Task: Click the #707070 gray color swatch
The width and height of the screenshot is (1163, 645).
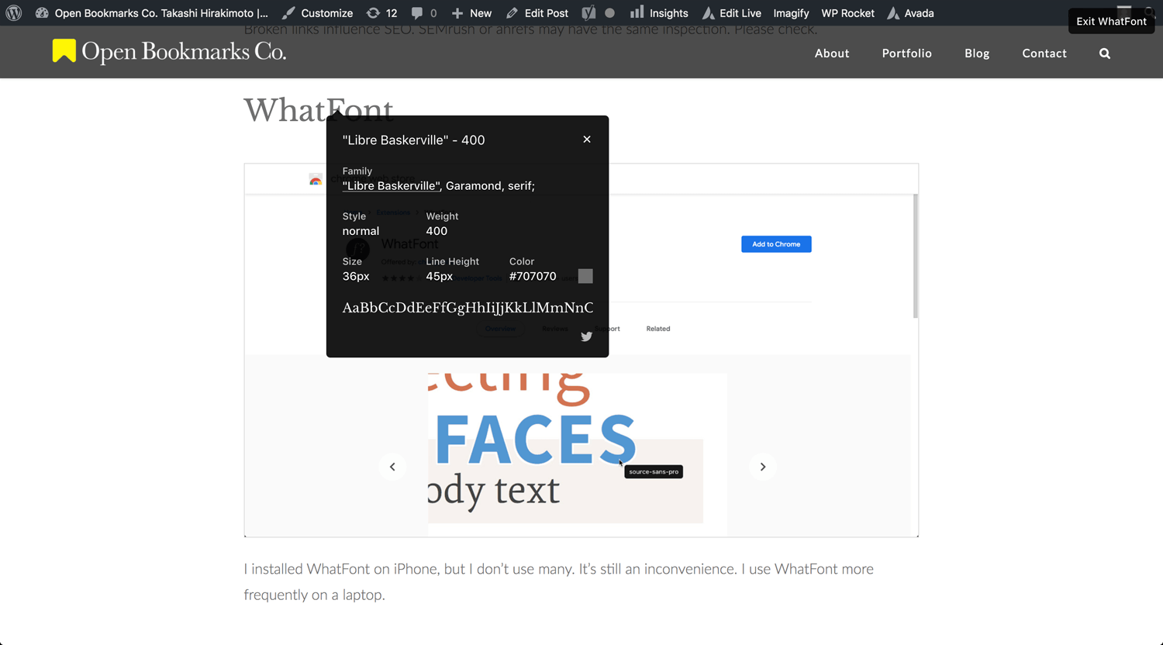Action: pyautogui.click(x=585, y=276)
